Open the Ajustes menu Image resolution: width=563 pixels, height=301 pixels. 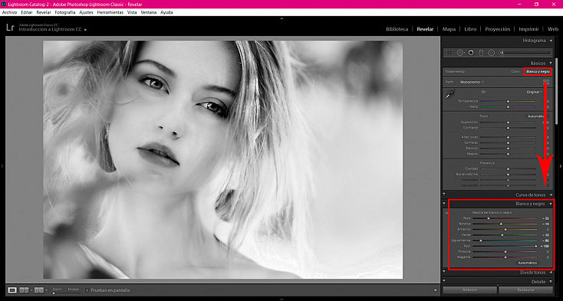[86, 12]
